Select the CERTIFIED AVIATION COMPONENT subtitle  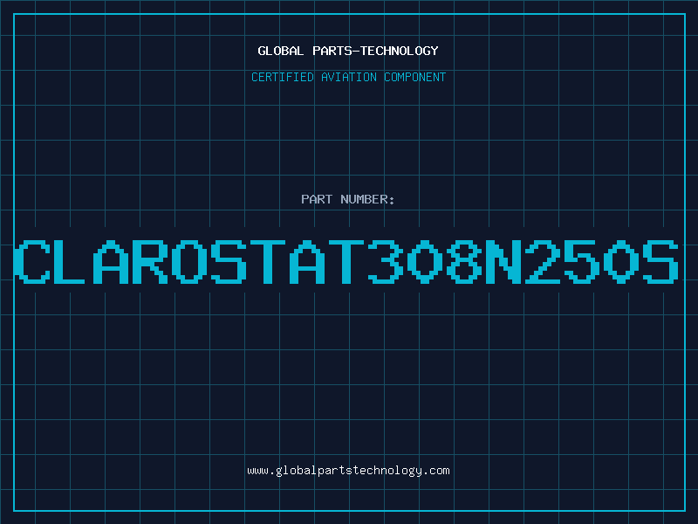pos(348,77)
